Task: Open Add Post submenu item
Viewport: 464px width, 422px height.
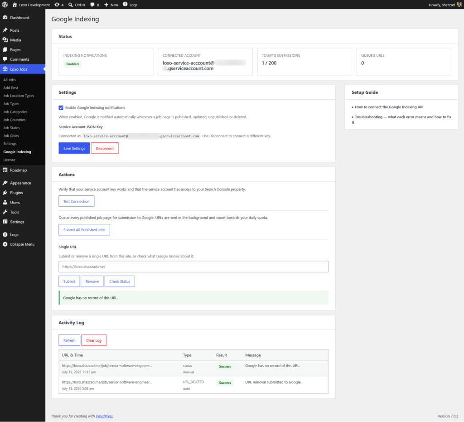Action: point(11,88)
